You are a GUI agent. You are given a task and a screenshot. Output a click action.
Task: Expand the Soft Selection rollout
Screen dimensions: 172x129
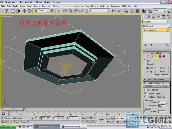click(x=156, y=80)
